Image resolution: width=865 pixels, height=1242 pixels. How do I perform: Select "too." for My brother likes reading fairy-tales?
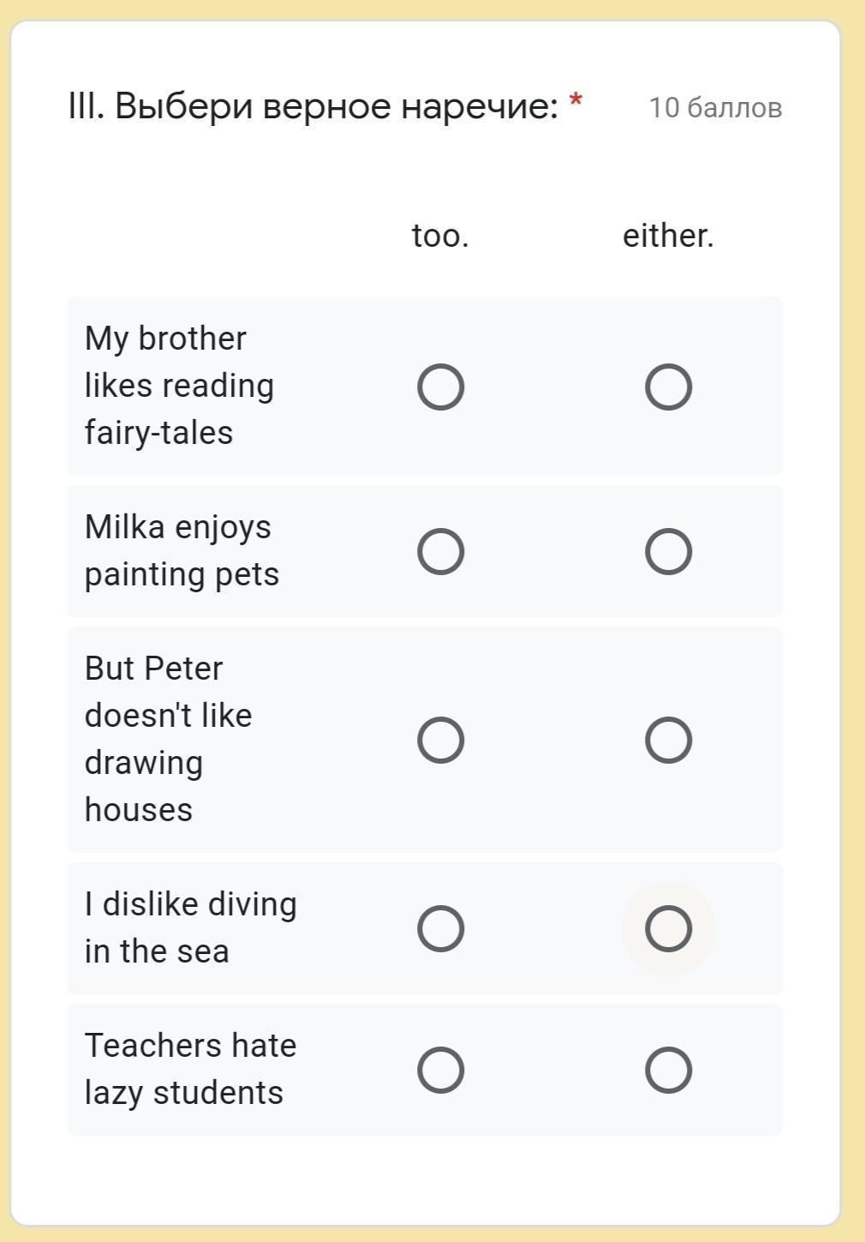tap(440, 387)
